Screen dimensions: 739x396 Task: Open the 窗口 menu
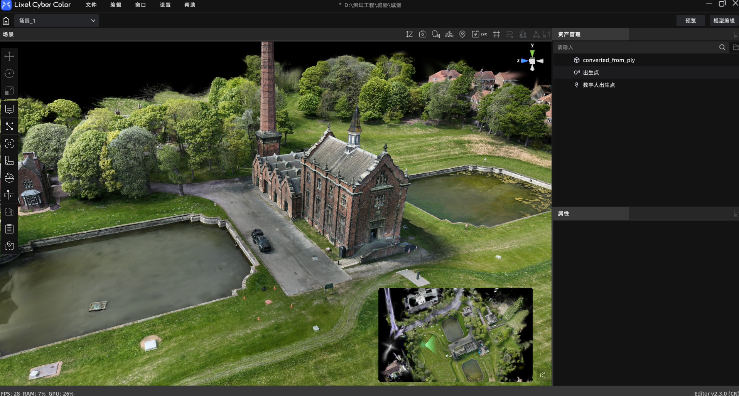click(x=140, y=5)
